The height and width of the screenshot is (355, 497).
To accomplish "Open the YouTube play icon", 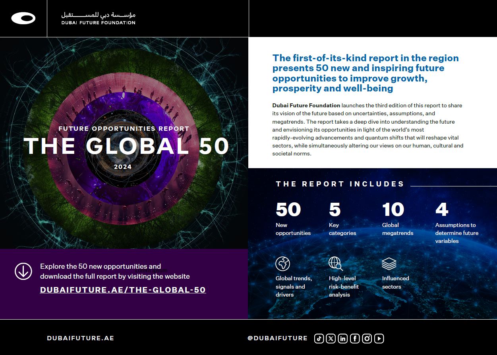I will click(x=379, y=338).
